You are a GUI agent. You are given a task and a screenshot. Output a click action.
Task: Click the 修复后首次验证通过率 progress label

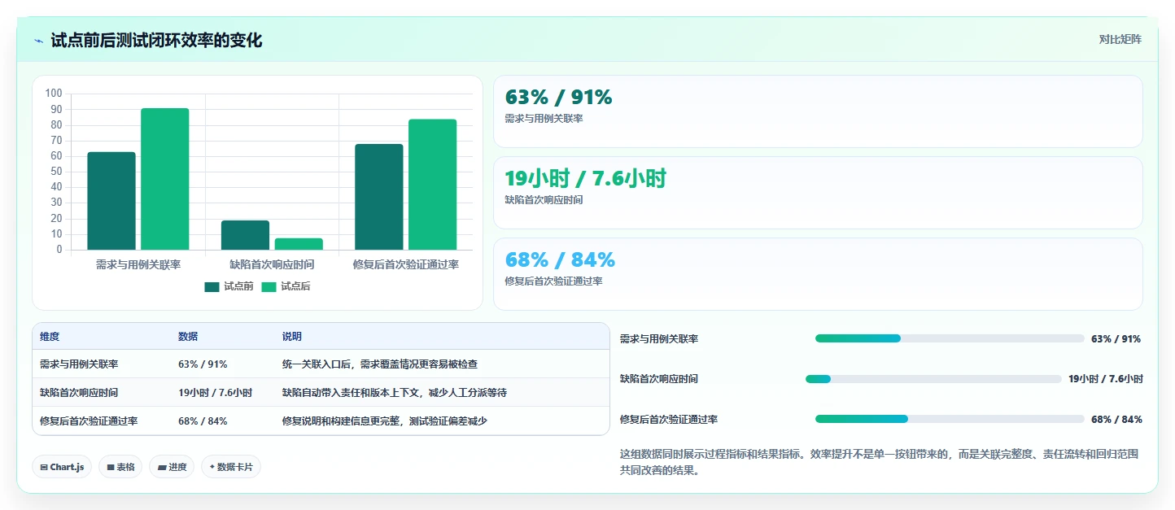pyautogui.click(x=669, y=419)
